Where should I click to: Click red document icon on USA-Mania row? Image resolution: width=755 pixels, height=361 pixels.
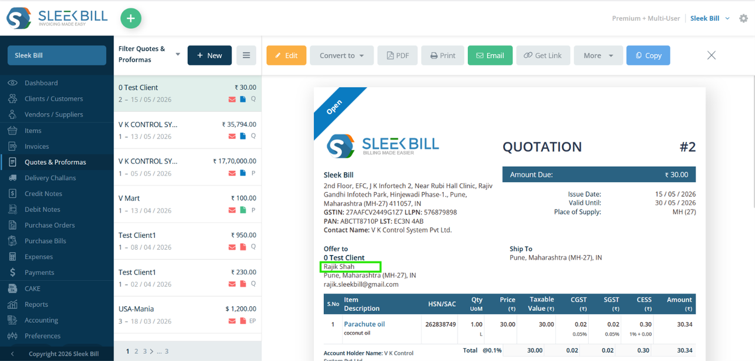243,321
